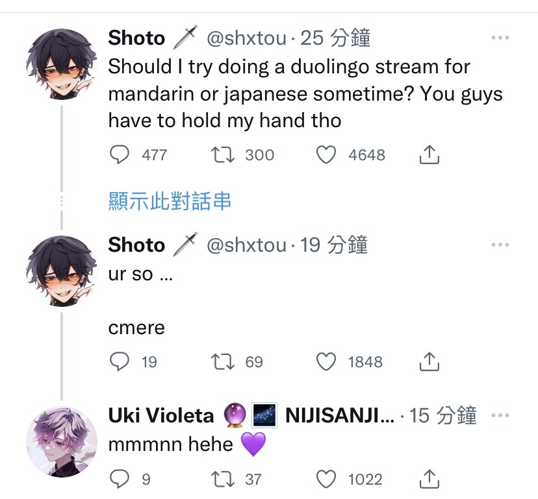The height and width of the screenshot is (499, 538).
Task: Share the 'ur so ... cmere' tweet
Action: pos(429,361)
